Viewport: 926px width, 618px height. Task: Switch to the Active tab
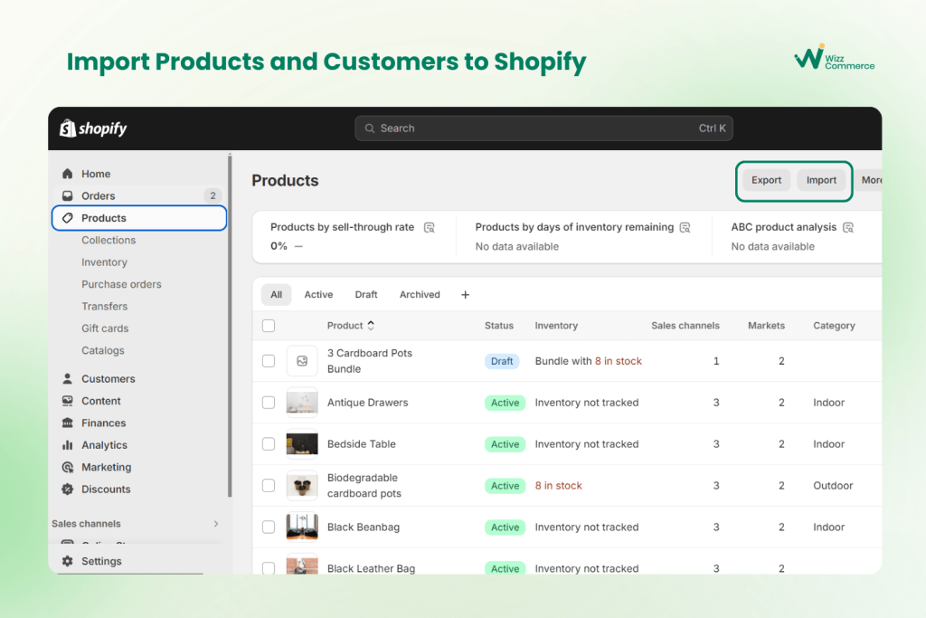[318, 294]
